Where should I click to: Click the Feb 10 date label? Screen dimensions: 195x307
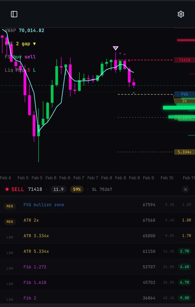pyautogui.click(x=167, y=178)
